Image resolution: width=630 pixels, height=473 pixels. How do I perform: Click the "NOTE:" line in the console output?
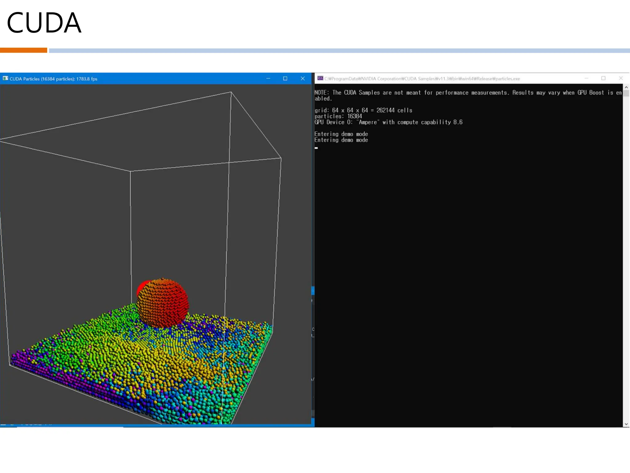pyautogui.click(x=468, y=93)
